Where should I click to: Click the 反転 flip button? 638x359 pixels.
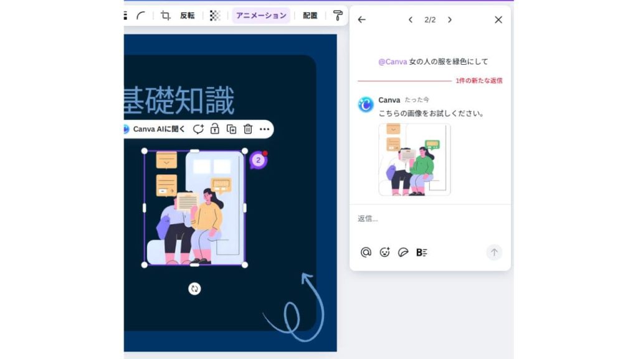[x=188, y=16]
